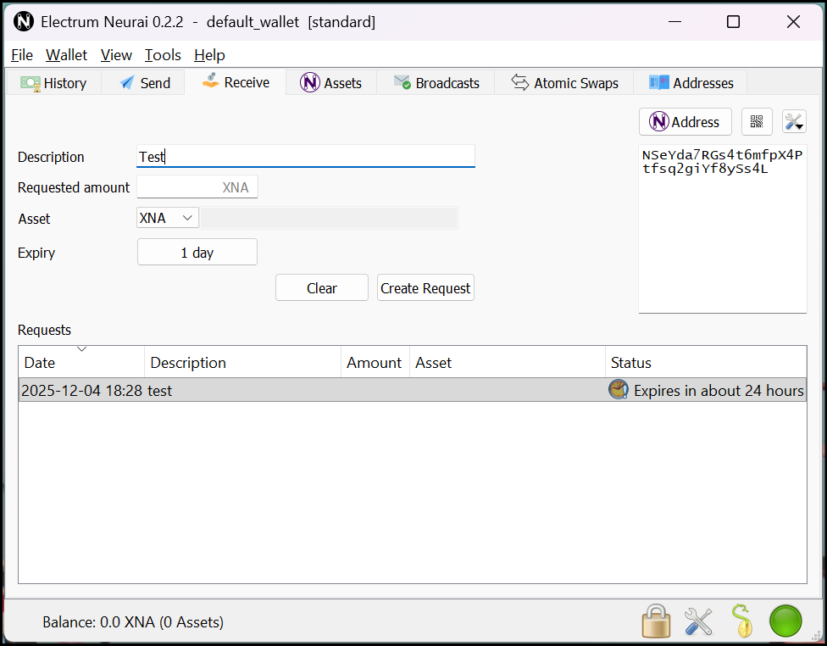Click the Clear button
Screen dimensions: 827x646
click(x=321, y=287)
